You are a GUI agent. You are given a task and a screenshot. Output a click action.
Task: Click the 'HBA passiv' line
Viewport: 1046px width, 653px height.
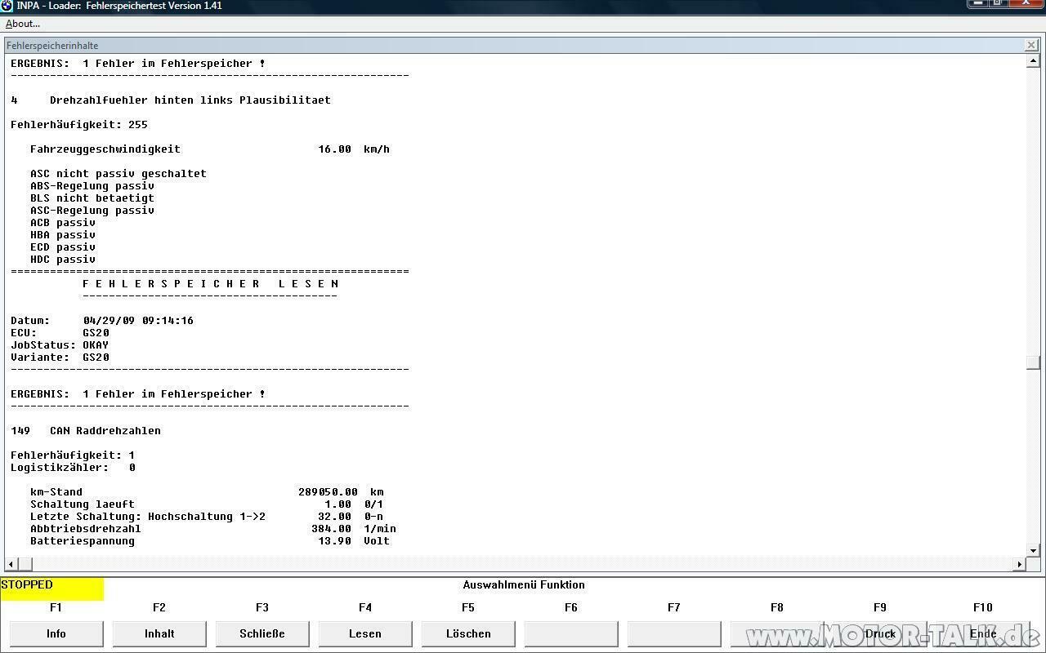point(63,235)
